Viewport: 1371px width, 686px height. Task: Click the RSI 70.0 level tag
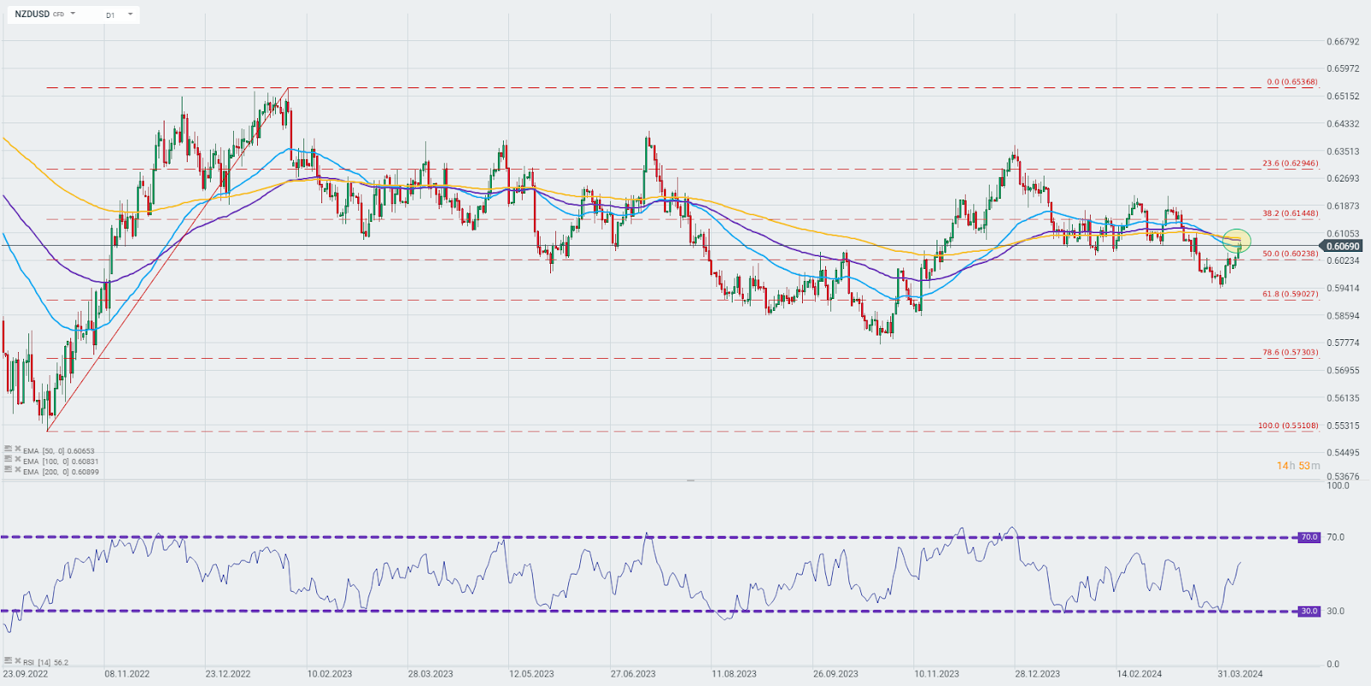coord(1308,537)
